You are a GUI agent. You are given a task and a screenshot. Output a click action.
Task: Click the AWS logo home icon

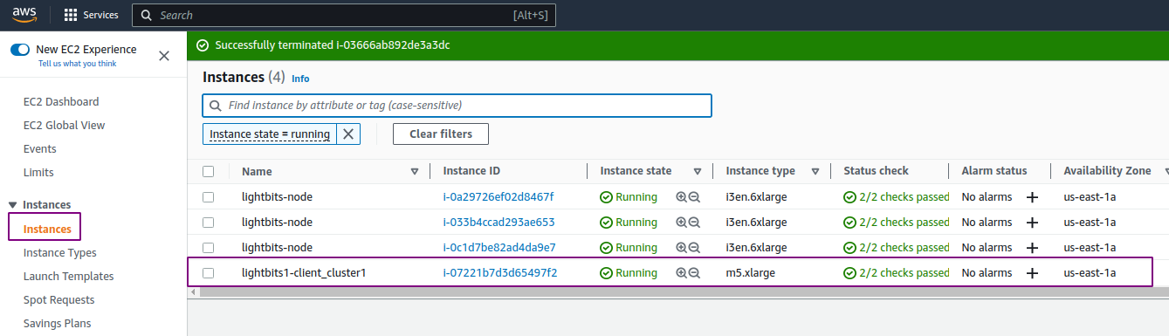(x=24, y=14)
